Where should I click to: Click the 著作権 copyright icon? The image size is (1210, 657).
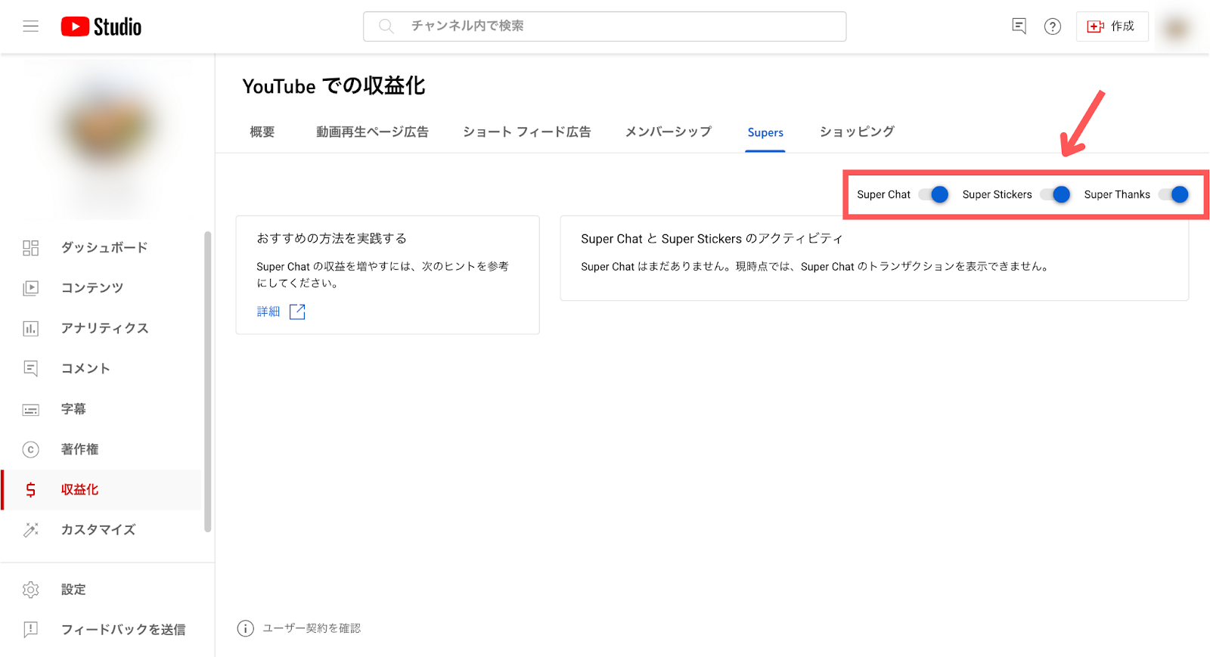(x=31, y=449)
